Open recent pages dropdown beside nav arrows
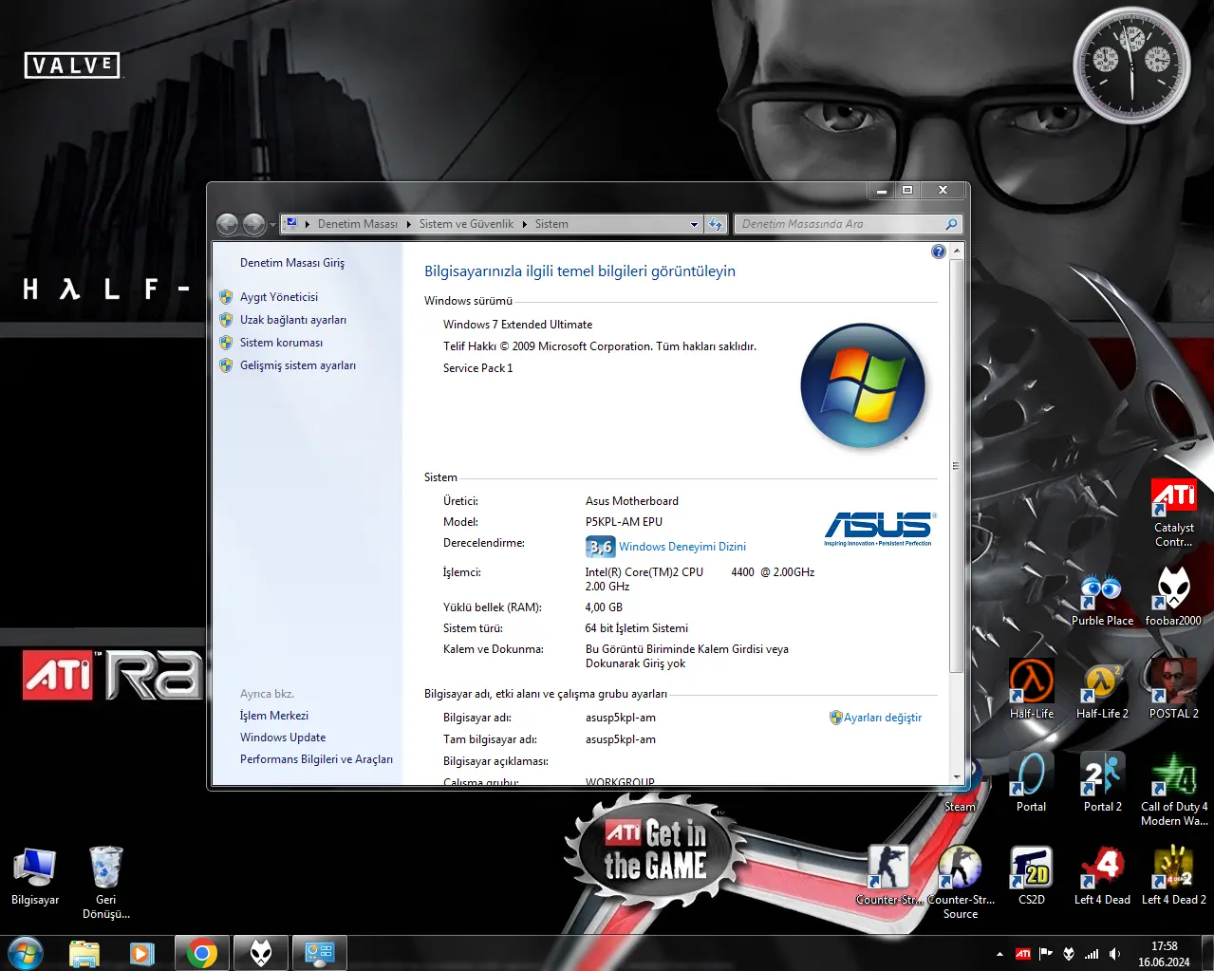Image resolution: width=1214 pixels, height=971 pixels. tap(272, 225)
